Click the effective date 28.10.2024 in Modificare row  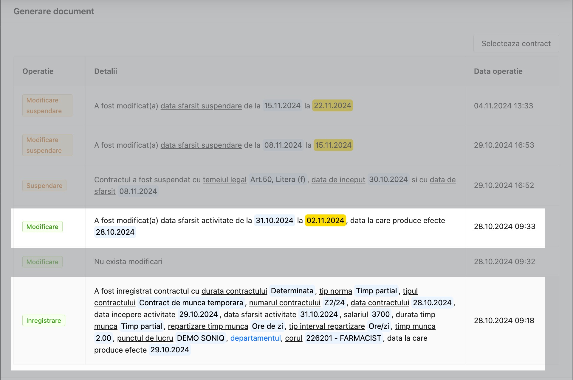tap(115, 232)
